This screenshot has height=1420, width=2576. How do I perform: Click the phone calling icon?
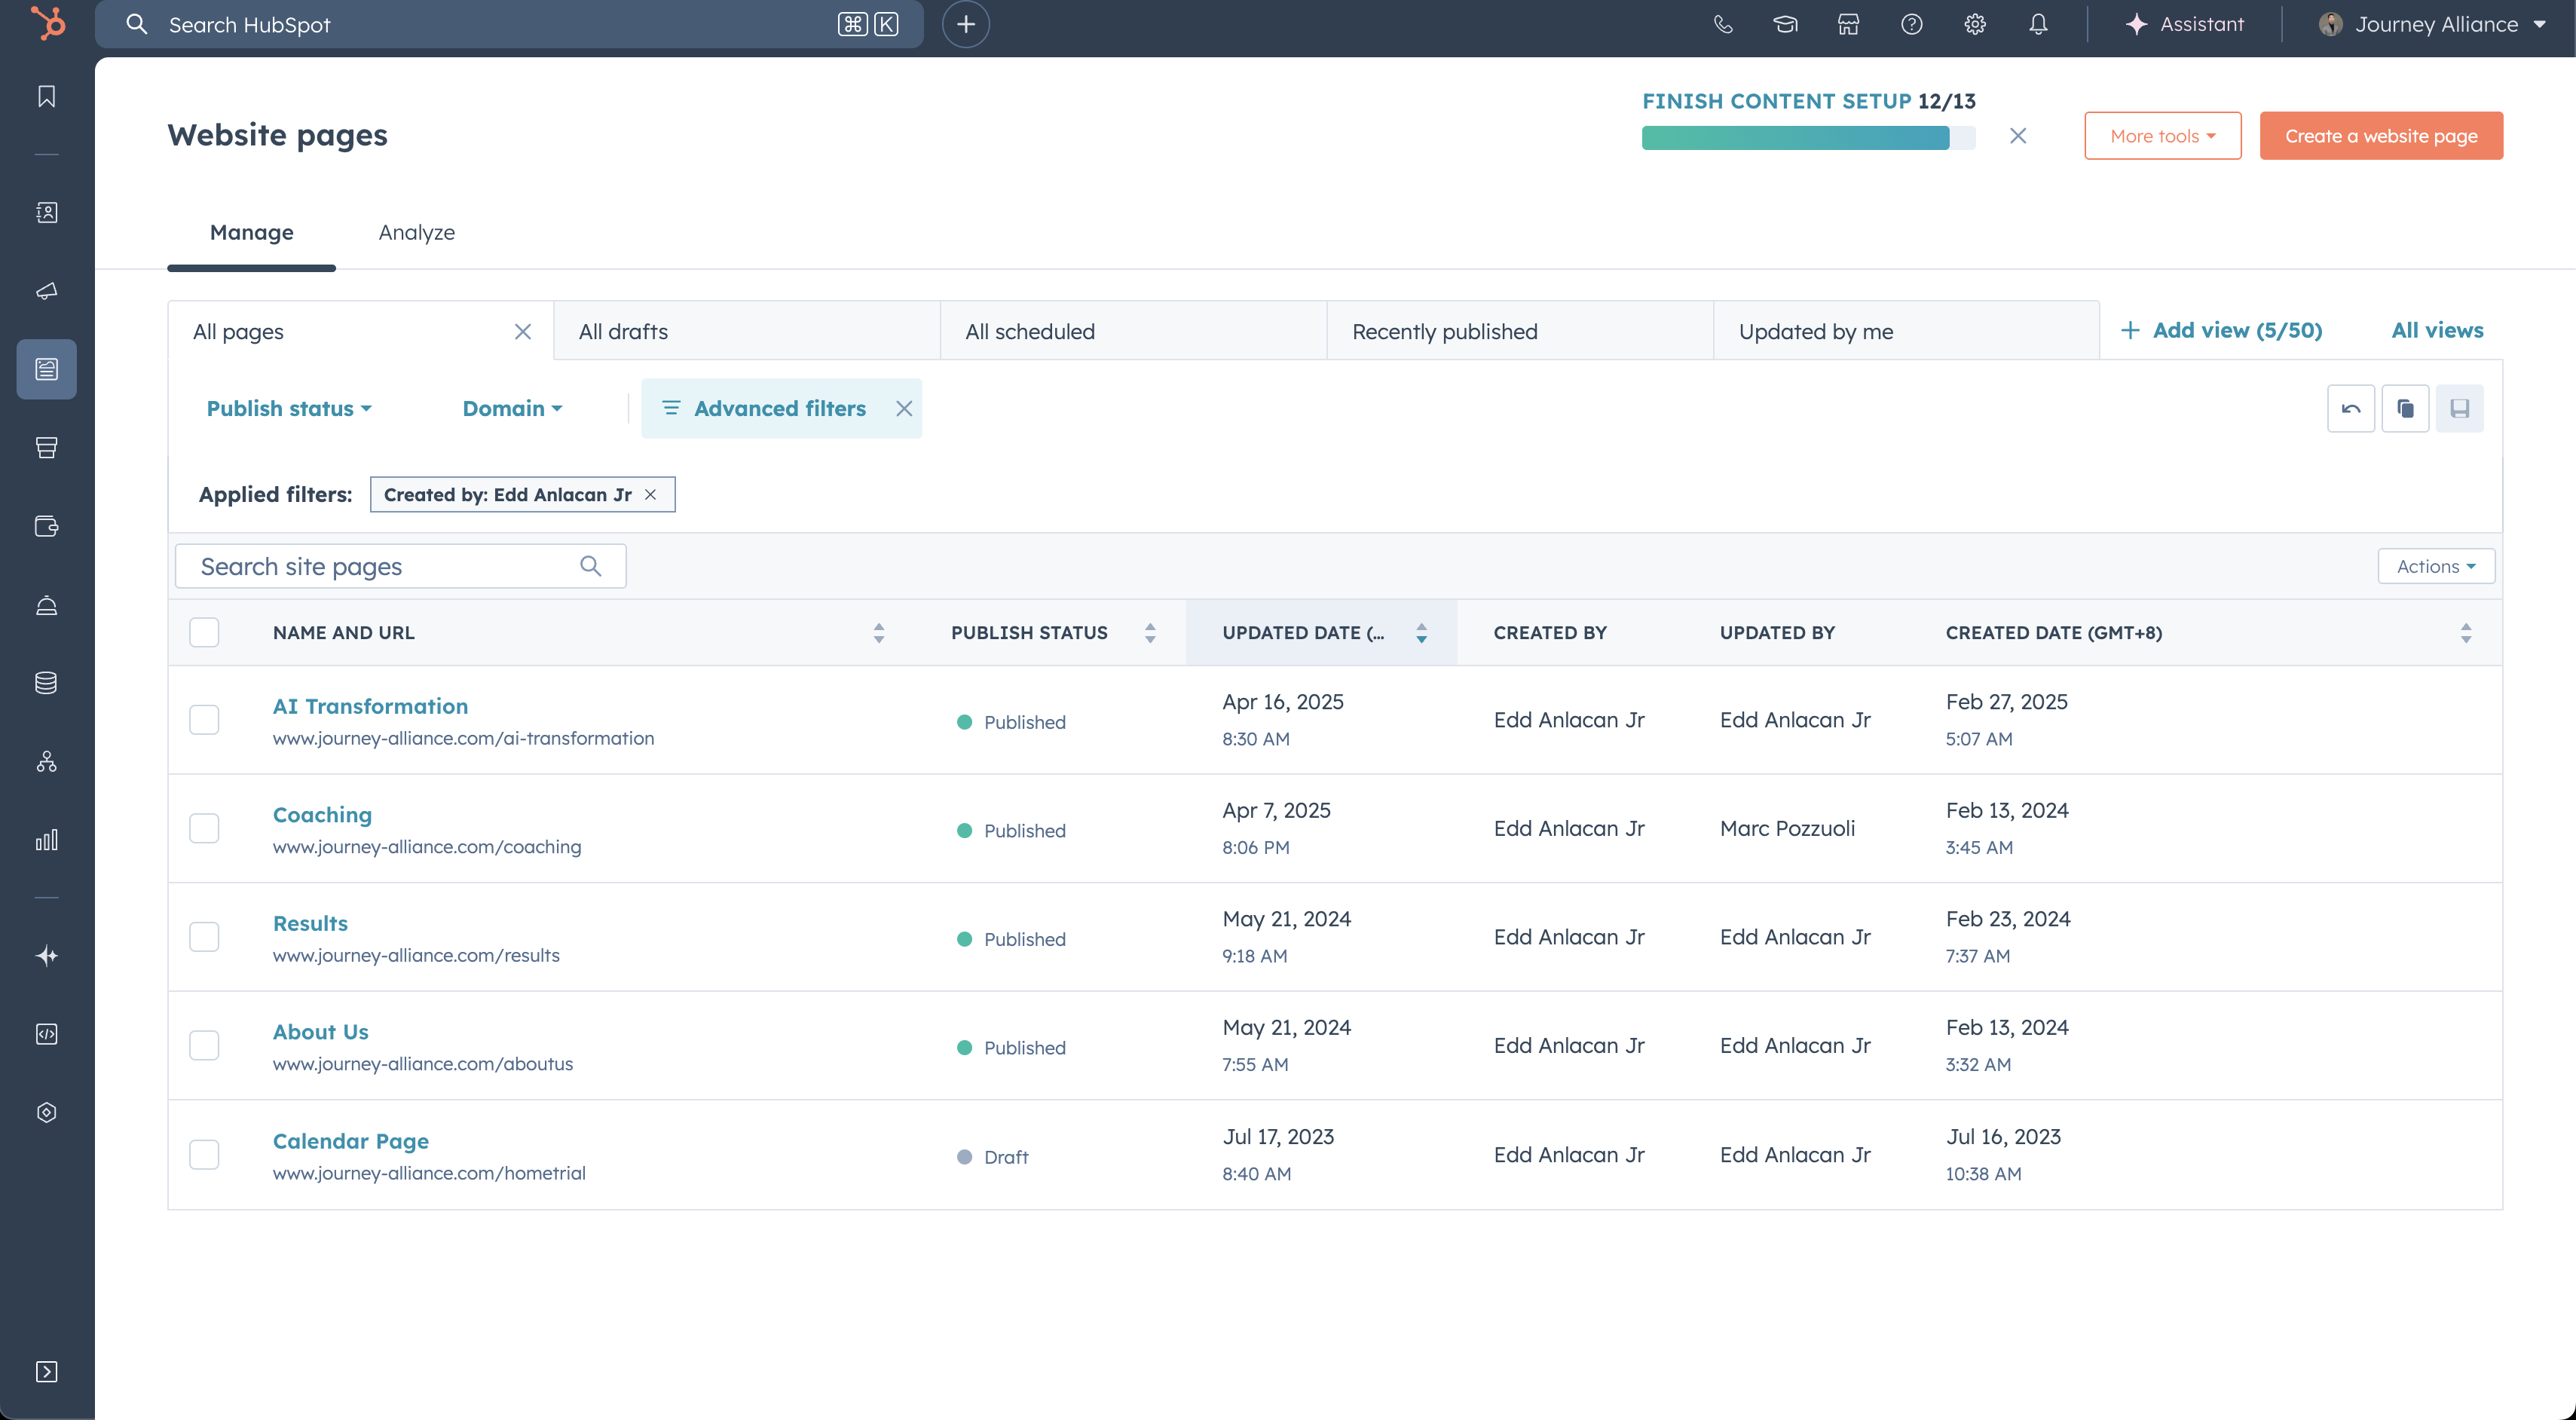click(x=1722, y=24)
